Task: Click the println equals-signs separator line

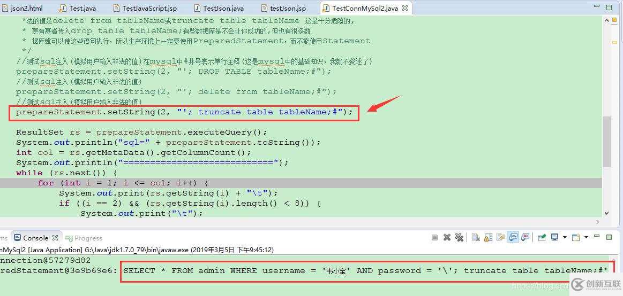Action: [153, 162]
